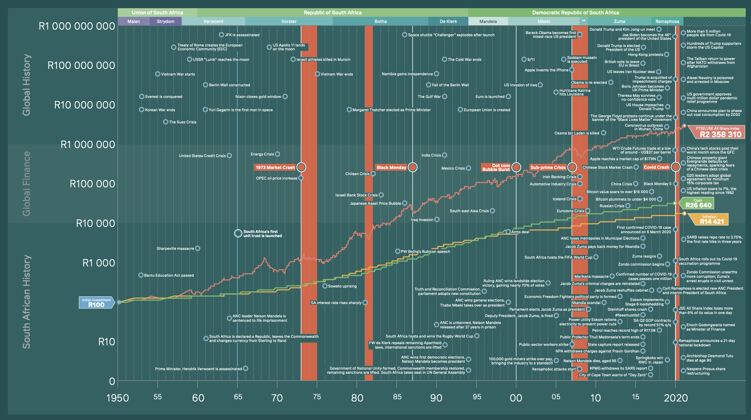Image resolution: width=751 pixels, height=420 pixels.
Task: Select the Verwoerd leadership segment
Action: point(213,21)
